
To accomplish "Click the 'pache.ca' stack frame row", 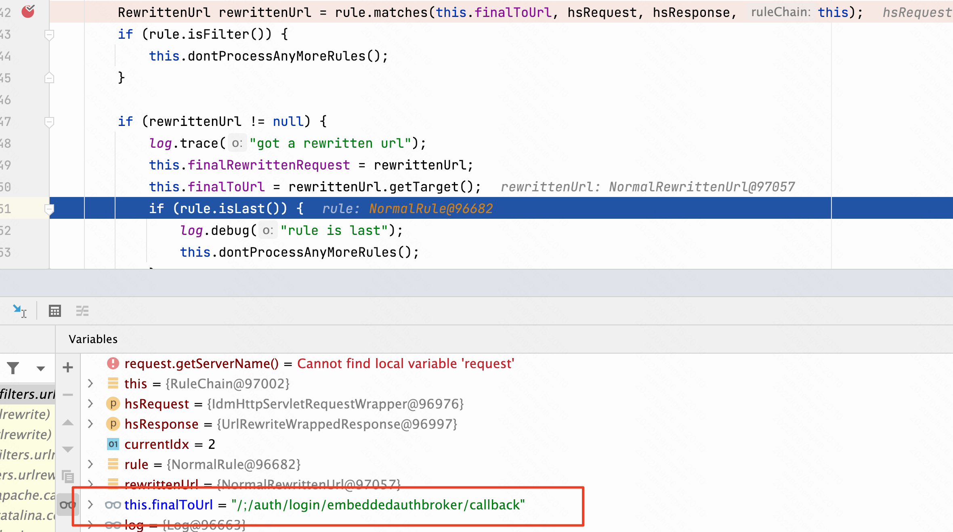I will click(x=27, y=495).
